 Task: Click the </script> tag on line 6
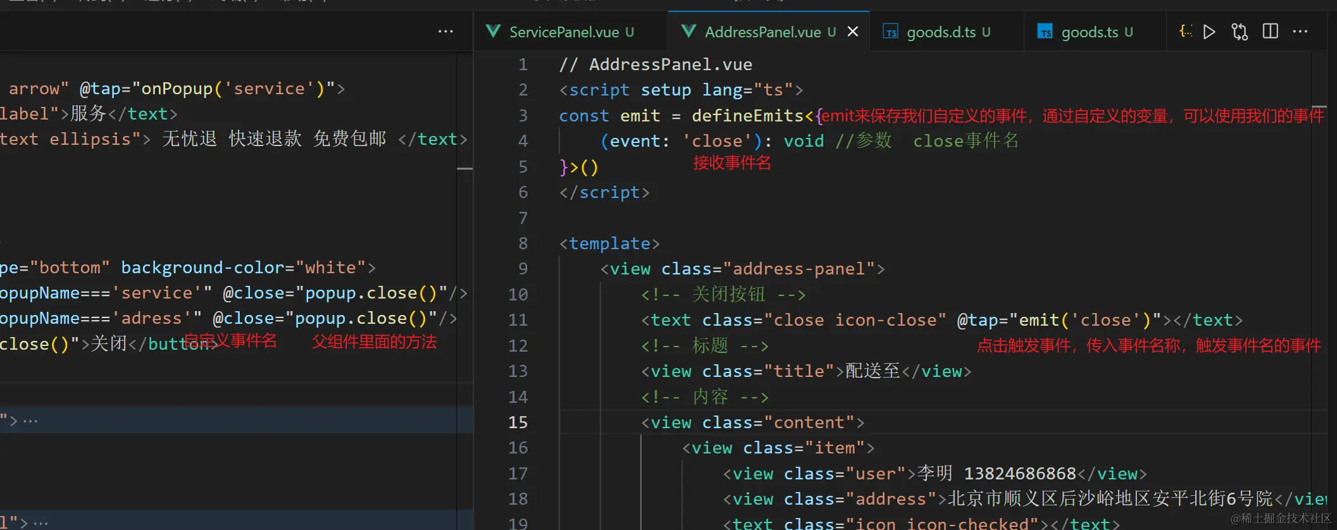pos(605,192)
